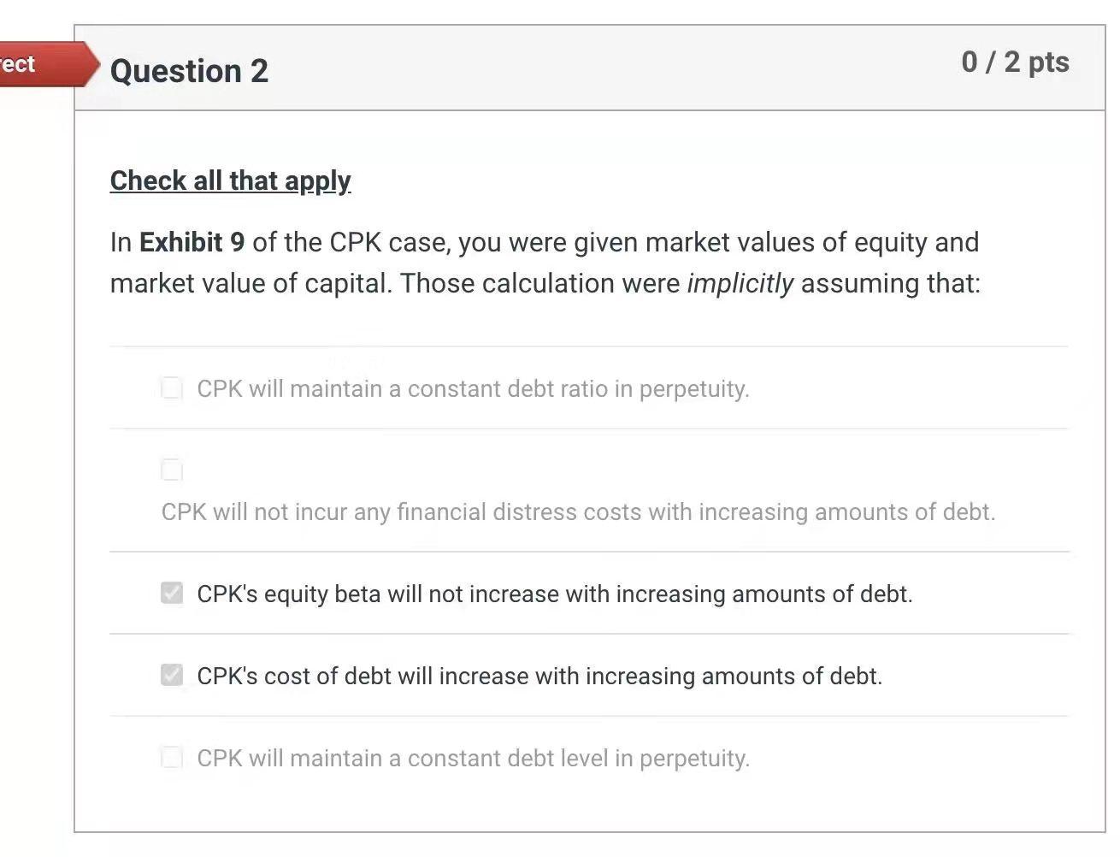
Task: Click the question prompt paragraph
Action: click(x=544, y=263)
